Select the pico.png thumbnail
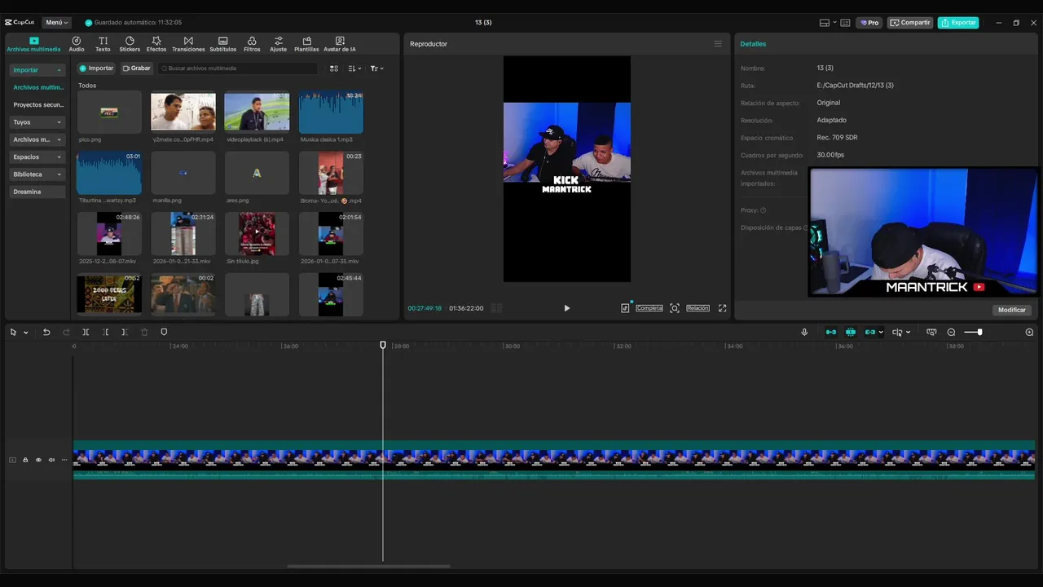This screenshot has width=1043, height=587. (109, 112)
